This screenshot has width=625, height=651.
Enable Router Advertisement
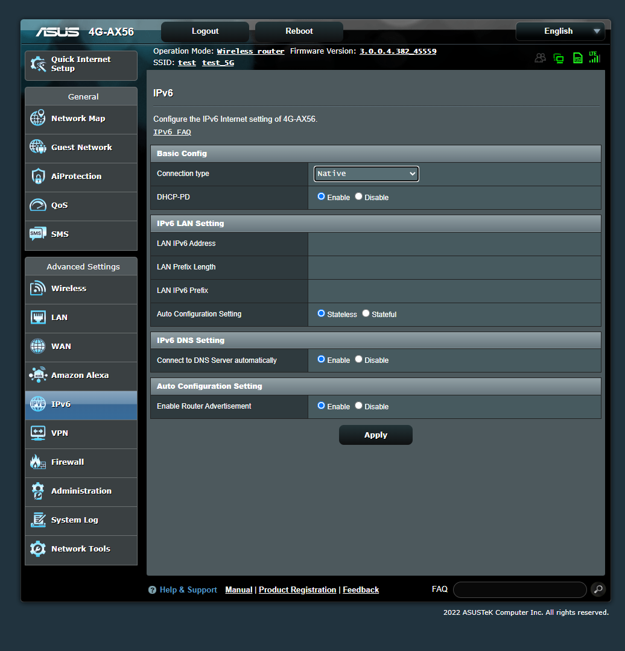point(321,406)
